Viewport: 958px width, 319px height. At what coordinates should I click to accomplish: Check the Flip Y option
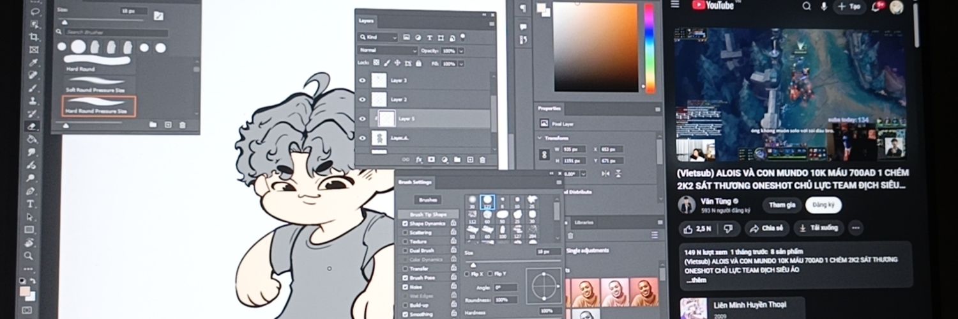tap(490, 274)
